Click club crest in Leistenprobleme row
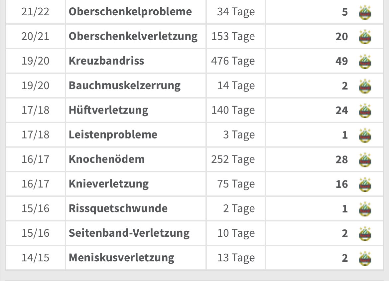The height and width of the screenshot is (281, 389). [365, 135]
